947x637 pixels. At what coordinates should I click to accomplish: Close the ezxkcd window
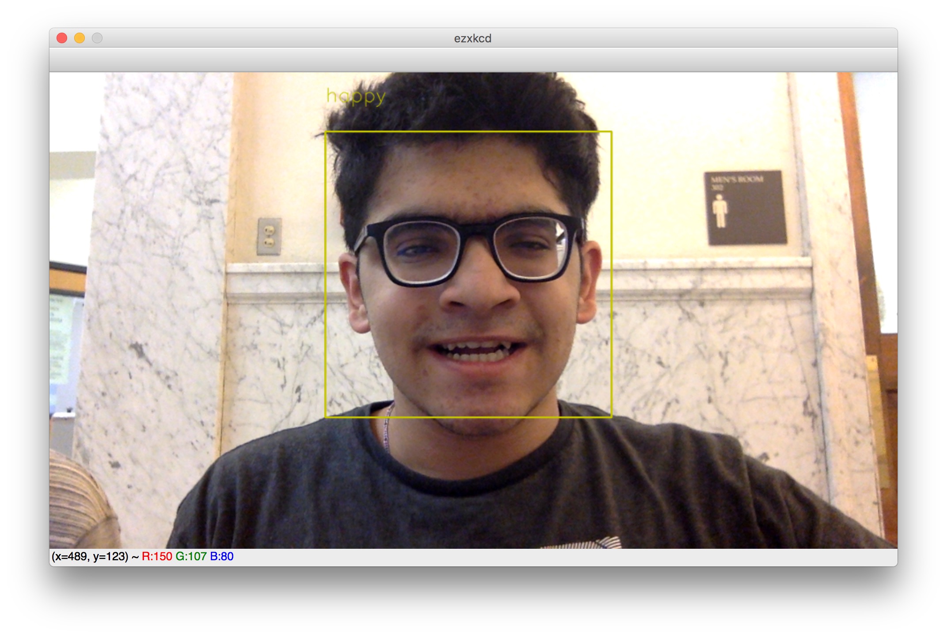click(62, 38)
